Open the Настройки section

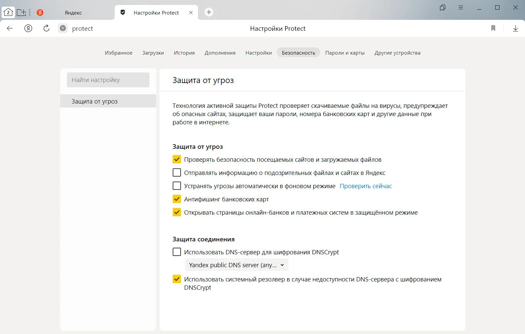tap(259, 53)
